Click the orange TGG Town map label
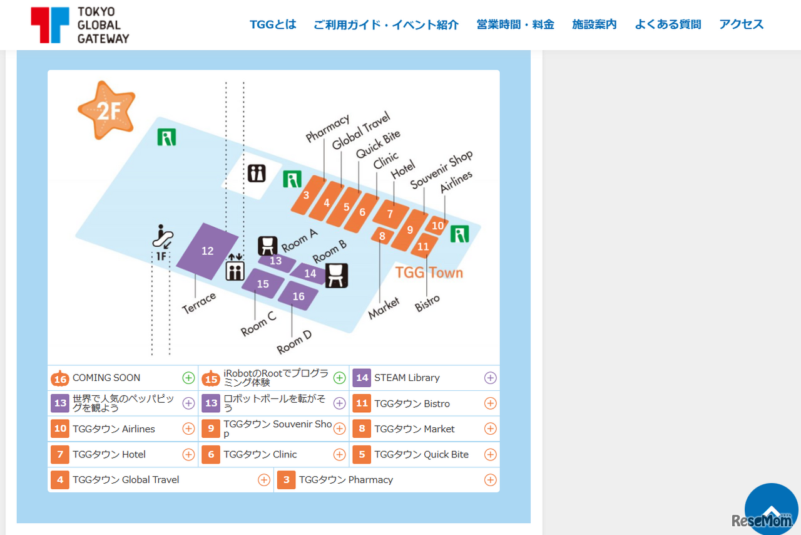 pos(429,273)
